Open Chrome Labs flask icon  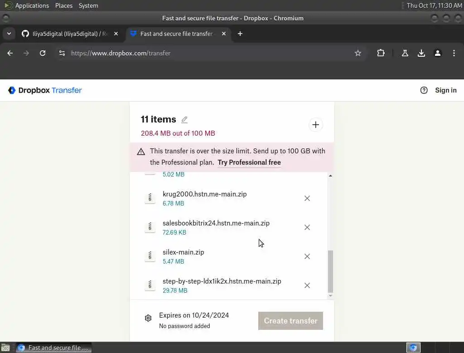[x=405, y=53]
